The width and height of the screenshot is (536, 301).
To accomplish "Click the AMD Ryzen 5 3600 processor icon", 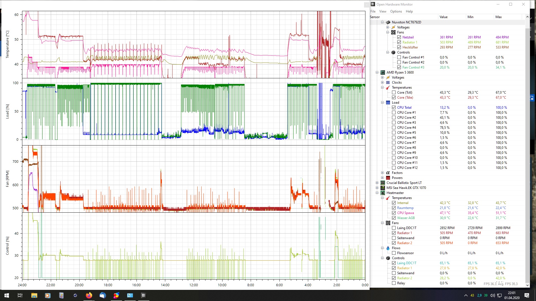I will (383, 72).
